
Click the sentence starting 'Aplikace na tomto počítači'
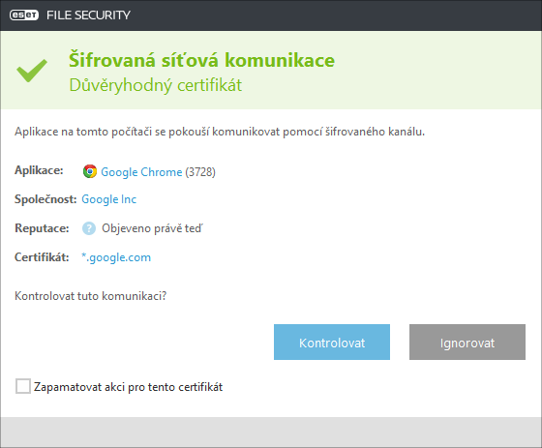(x=220, y=132)
